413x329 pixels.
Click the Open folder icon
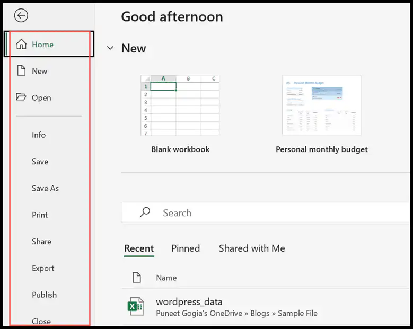point(21,97)
